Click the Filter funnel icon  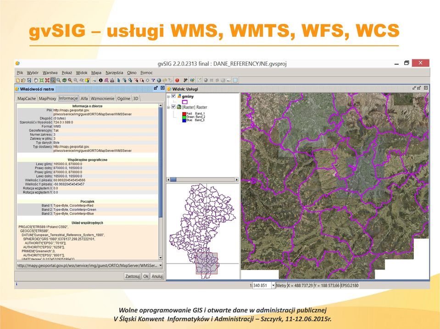[153, 80]
